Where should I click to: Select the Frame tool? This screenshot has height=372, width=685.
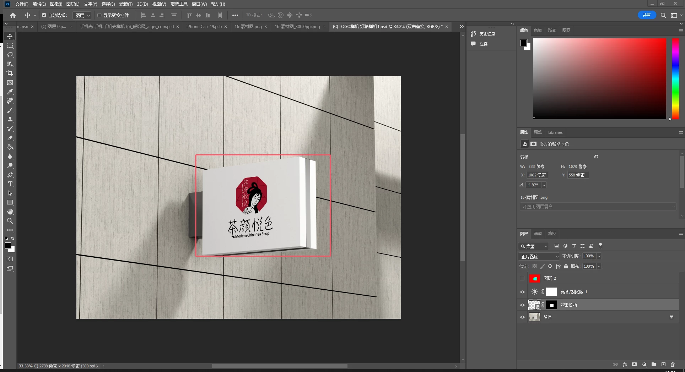tap(10, 82)
